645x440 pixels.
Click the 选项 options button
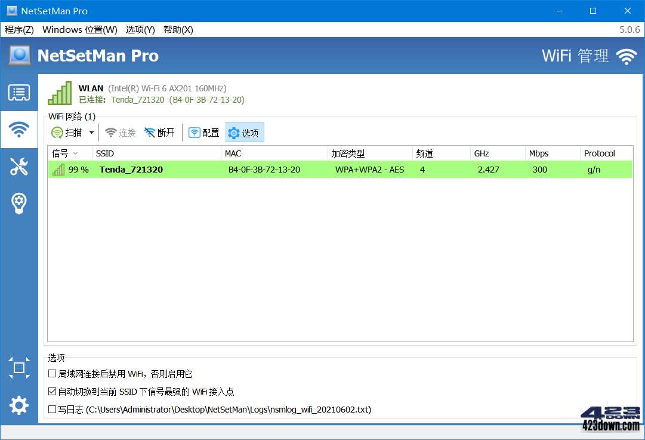point(245,132)
